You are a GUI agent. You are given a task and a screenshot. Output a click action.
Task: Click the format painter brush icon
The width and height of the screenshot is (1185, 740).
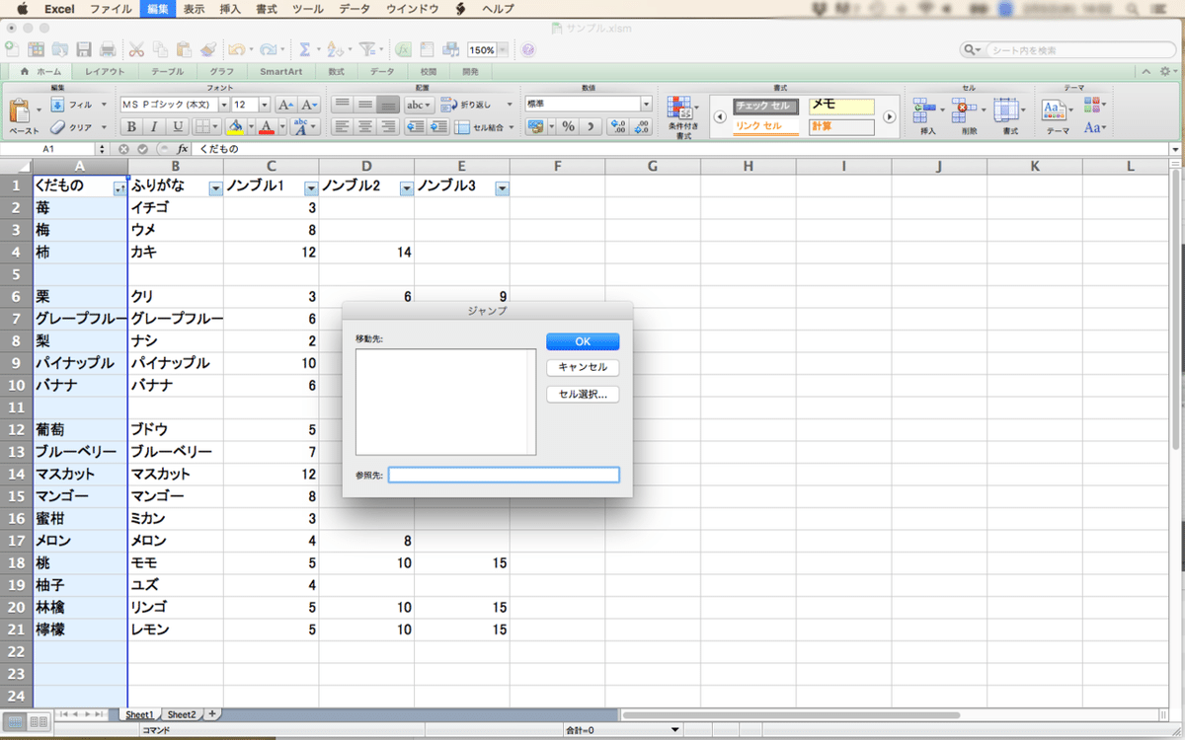point(207,49)
